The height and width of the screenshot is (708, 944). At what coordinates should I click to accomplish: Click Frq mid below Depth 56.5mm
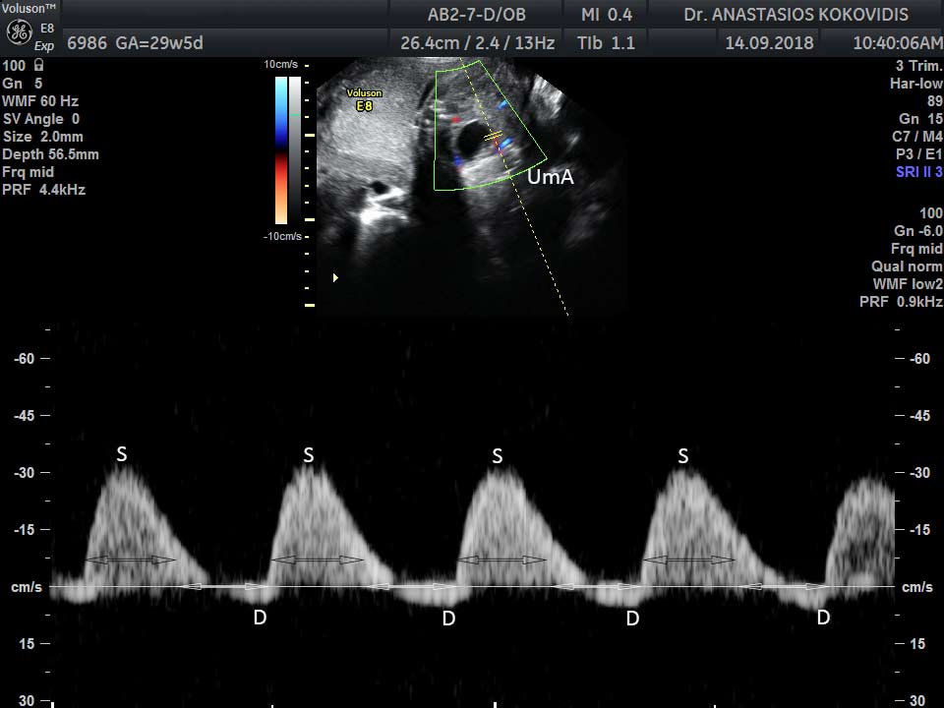click(x=28, y=172)
